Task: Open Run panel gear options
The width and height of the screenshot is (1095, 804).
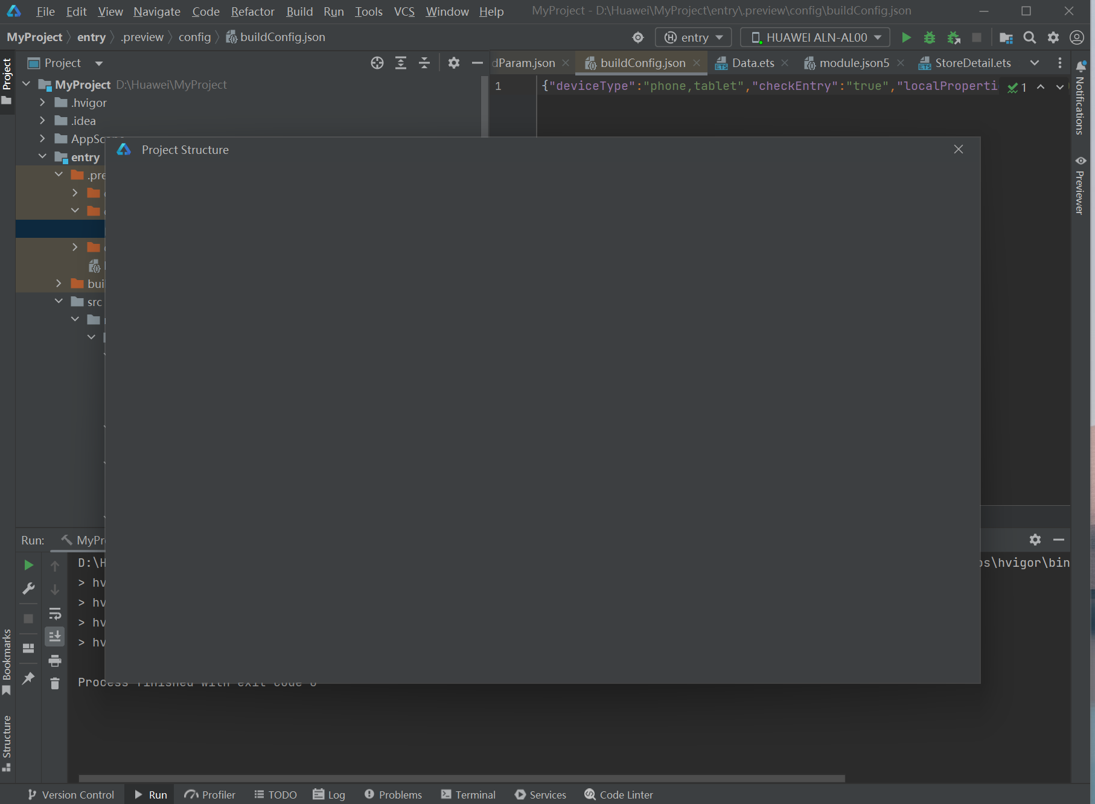Action: [1035, 540]
